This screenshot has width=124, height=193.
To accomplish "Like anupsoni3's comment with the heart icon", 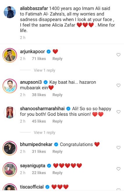I will click(x=118, y=85).
